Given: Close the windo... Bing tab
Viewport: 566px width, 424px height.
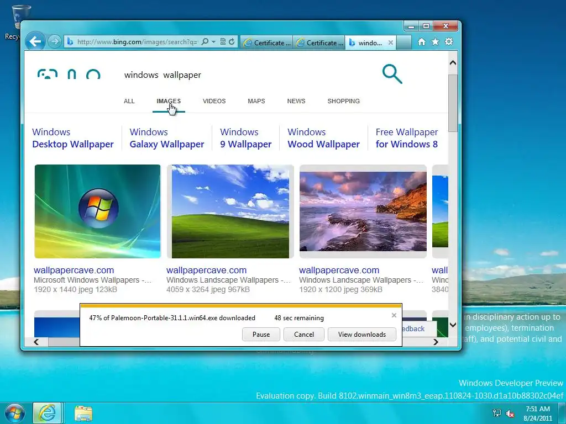Looking at the screenshot, I should [391, 43].
